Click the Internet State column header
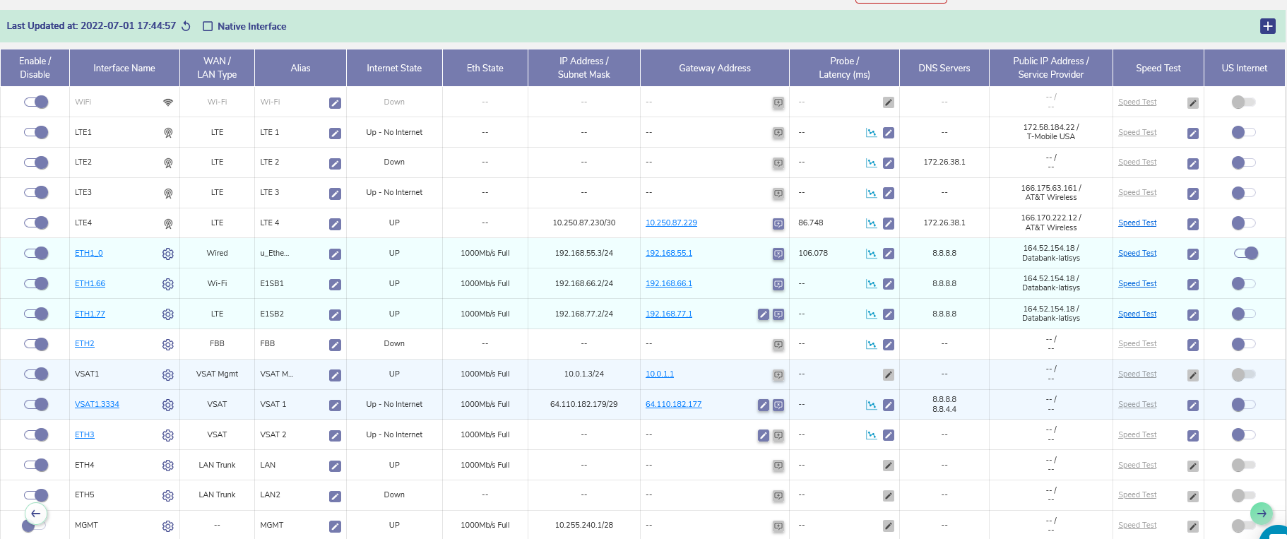The height and width of the screenshot is (539, 1287). [394, 68]
